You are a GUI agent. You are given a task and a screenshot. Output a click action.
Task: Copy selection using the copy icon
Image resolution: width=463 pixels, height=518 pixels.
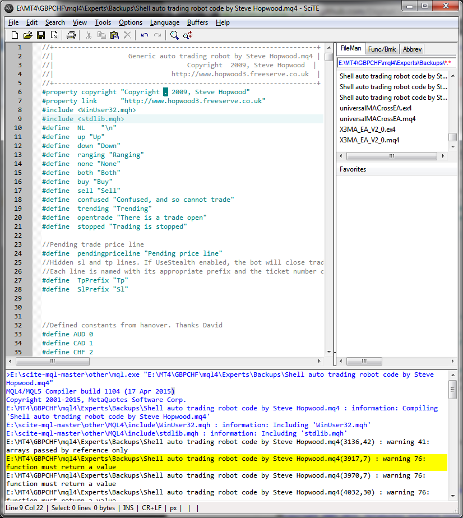point(101,35)
